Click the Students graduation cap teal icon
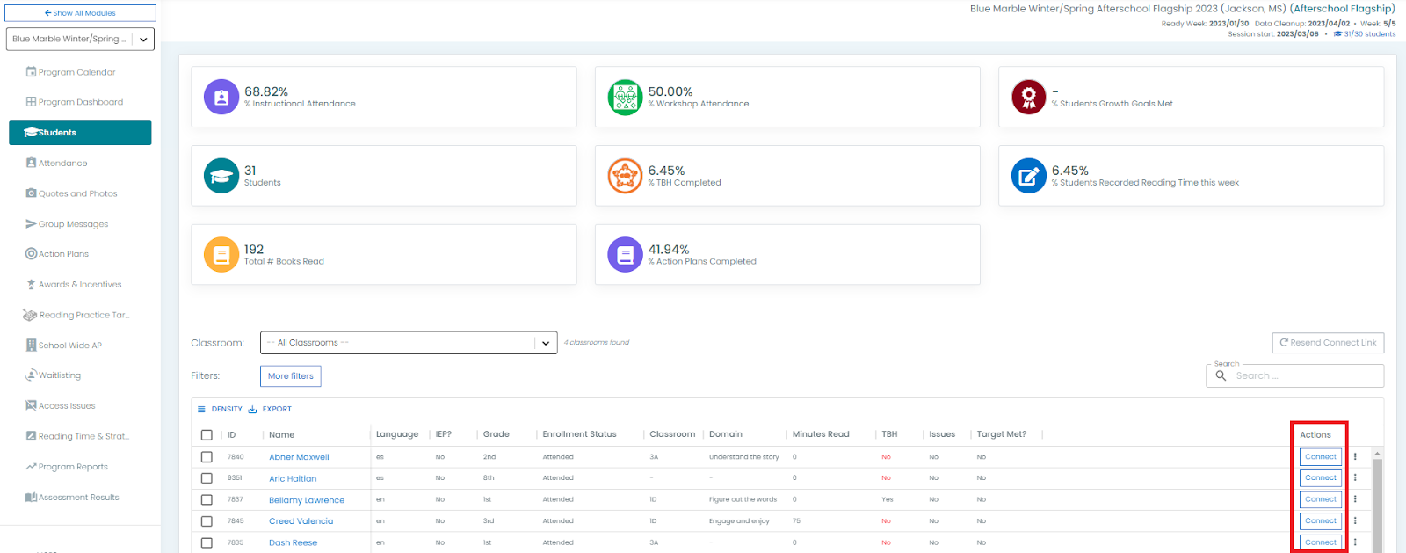The width and height of the screenshot is (1406, 553). [221, 176]
